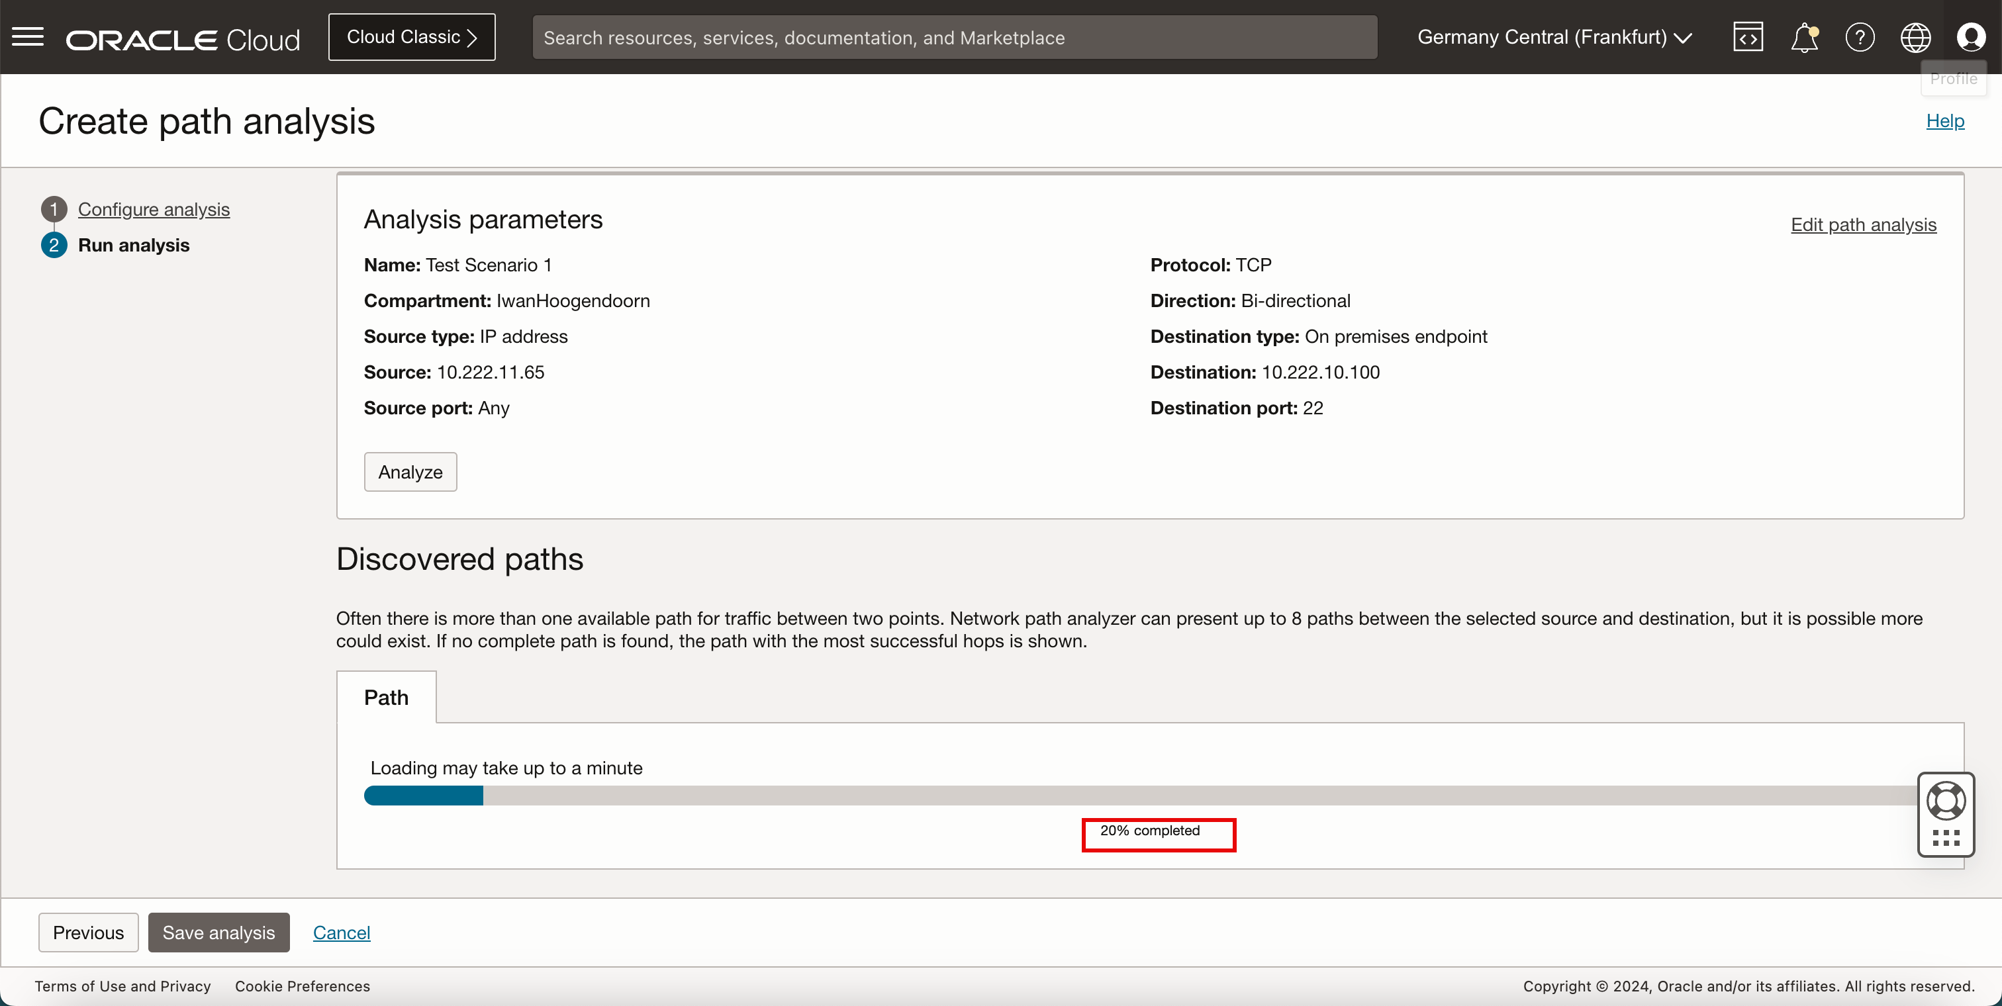Go to Configure analysis step
Image resolution: width=2002 pixels, height=1006 pixels.
coord(154,209)
